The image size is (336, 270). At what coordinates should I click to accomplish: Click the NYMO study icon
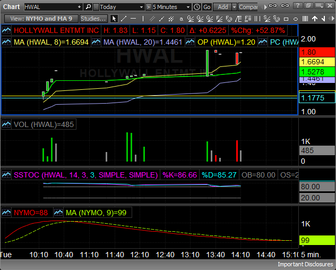[6, 213]
